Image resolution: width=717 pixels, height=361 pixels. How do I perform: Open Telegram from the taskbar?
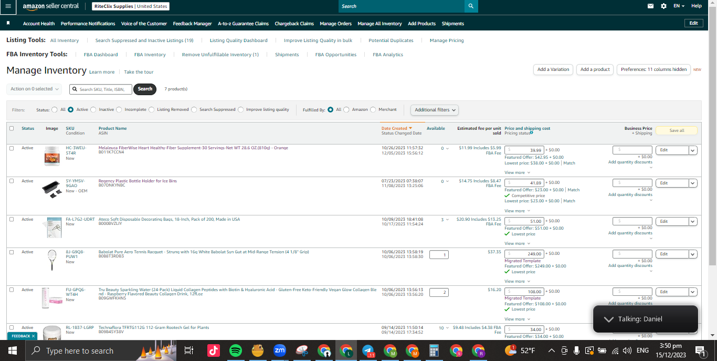pyautogui.click(x=368, y=350)
